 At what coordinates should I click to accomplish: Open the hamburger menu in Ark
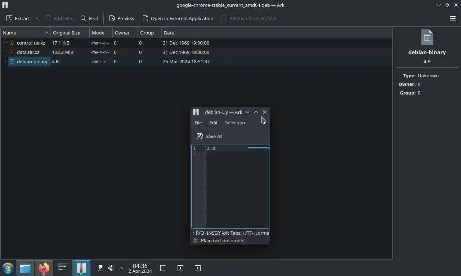[453, 18]
